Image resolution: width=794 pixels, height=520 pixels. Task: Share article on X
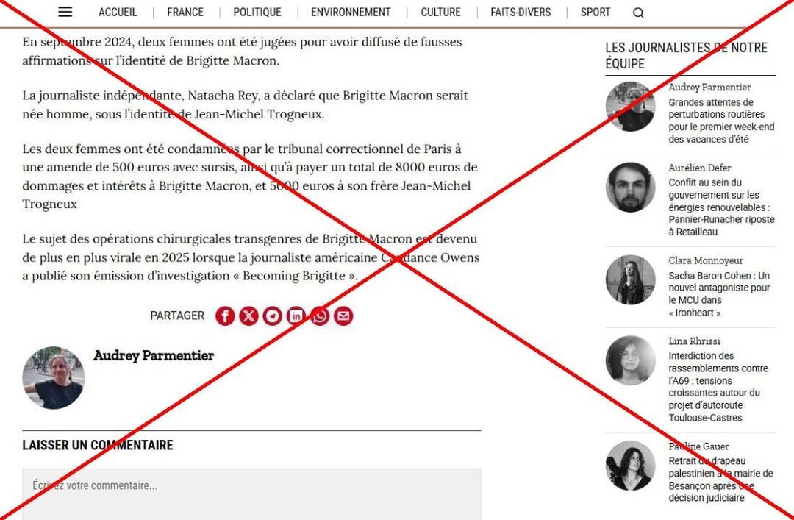point(248,316)
